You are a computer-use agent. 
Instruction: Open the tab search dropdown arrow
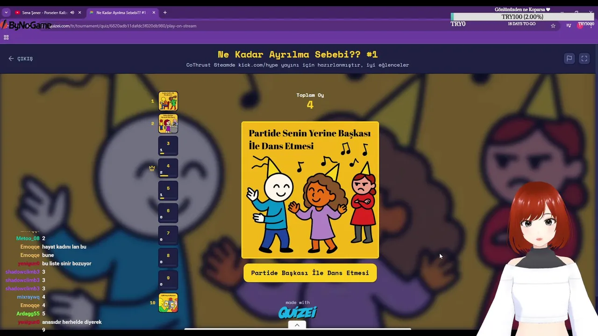click(x=6, y=13)
